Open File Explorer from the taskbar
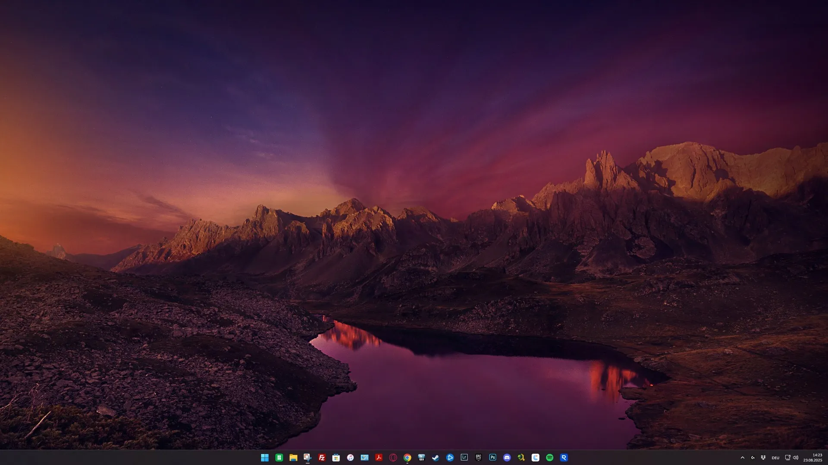Image resolution: width=828 pixels, height=465 pixels. [x=293, y=458]
